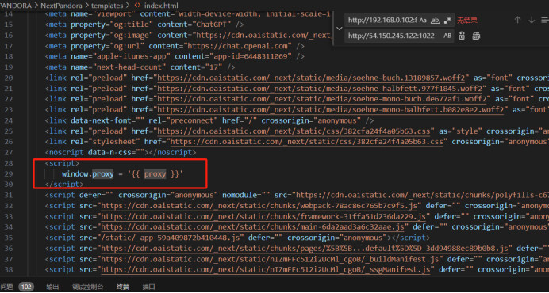Image resolution: width=549 pixels, height=293 pixels.
Task: Open the polyfills chunk link on line 31
Action: [x=422, y=195]
